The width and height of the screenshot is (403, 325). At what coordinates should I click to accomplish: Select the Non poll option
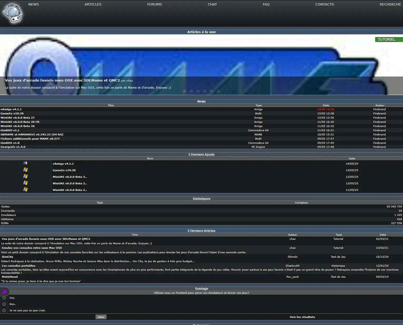pyautogui.click(x=4, y=304)
